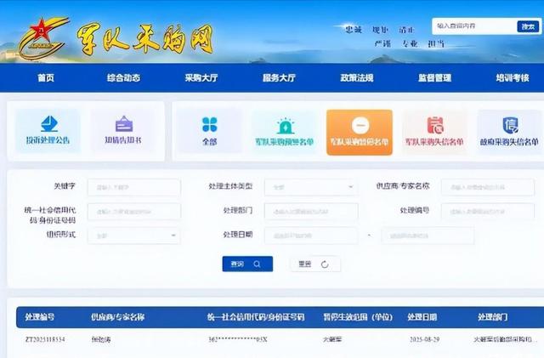Focus the 关键字 input field
This screenshot has height=358, width=544.
pyautogui.click(x=134, y=187)
